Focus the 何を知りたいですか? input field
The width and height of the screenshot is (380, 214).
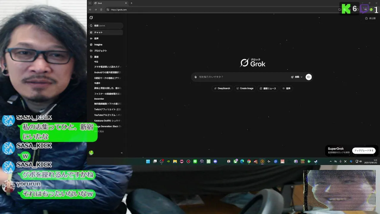tap(243, 77)
